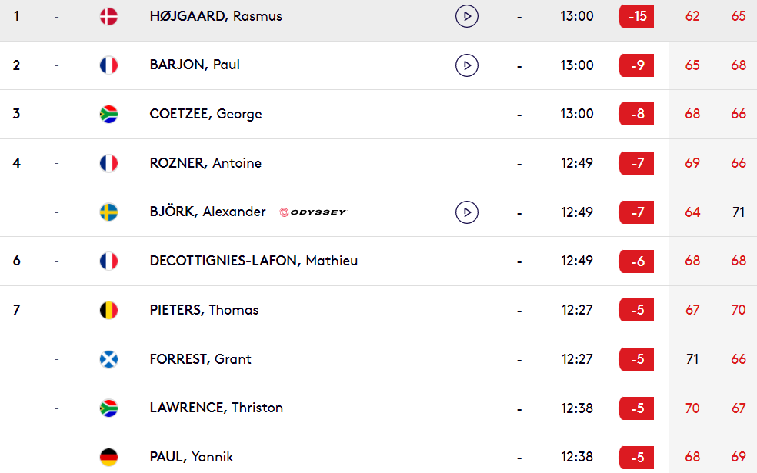Click the -6 score badge for Decottignies-Lafon
The image size is (757, 473).
pos(636,261)
